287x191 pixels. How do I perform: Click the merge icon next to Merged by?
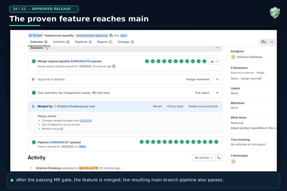[x=33, y=106]
